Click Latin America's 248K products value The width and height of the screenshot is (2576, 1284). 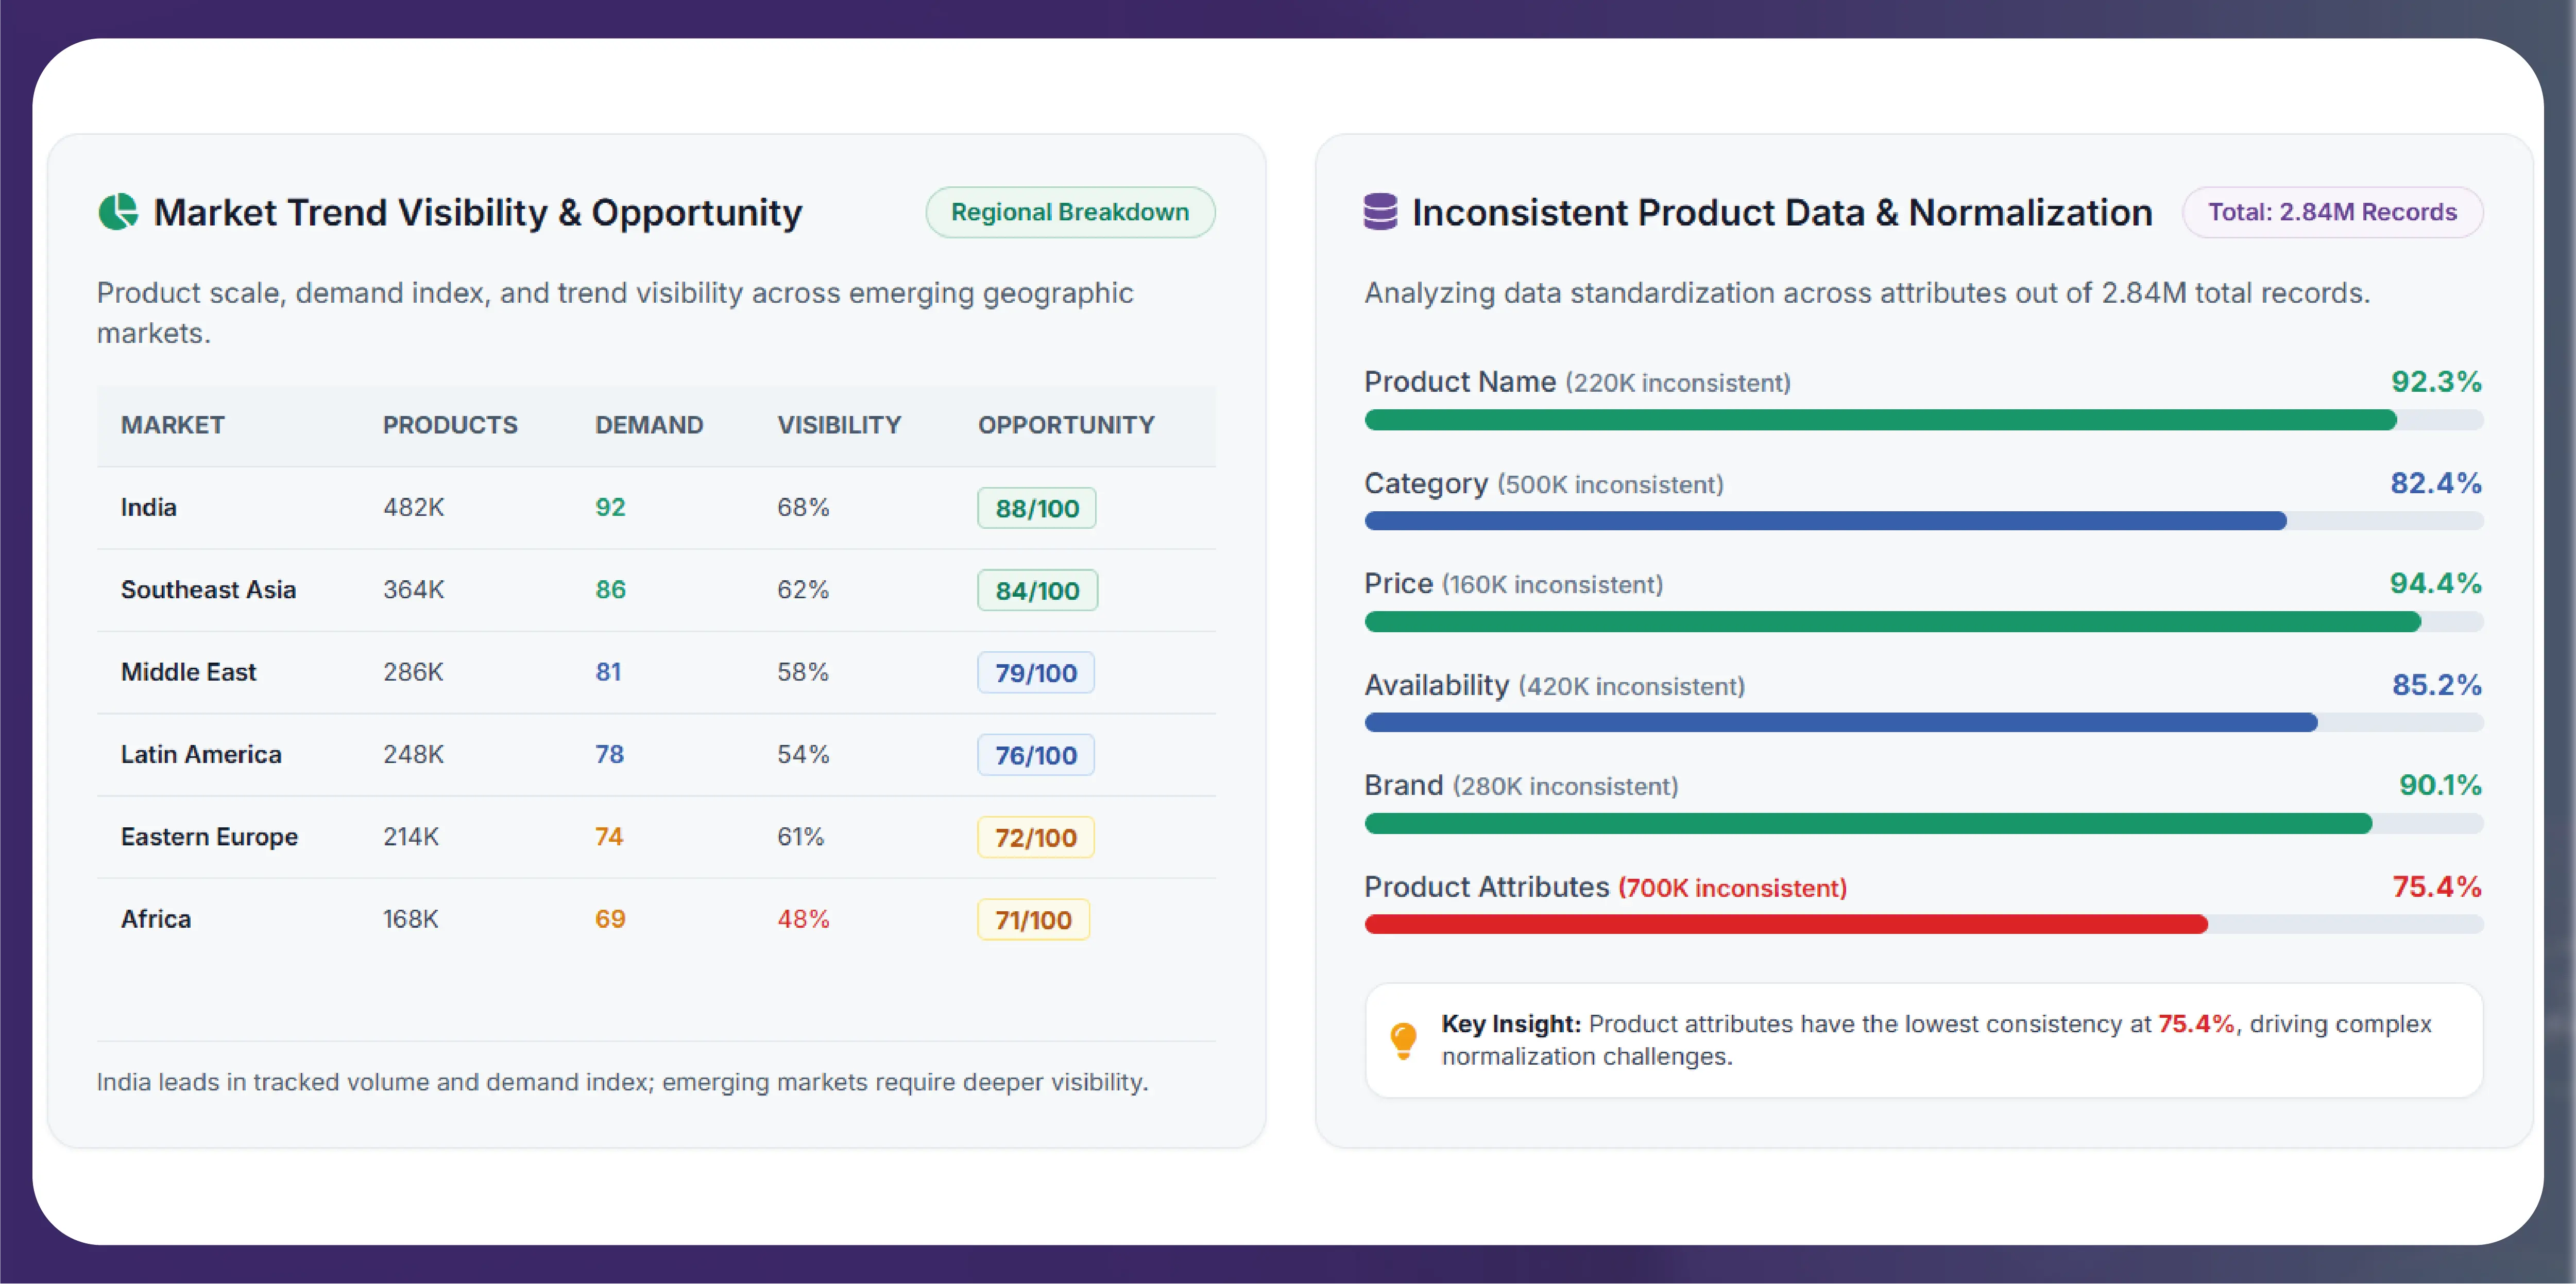point(413,754)
